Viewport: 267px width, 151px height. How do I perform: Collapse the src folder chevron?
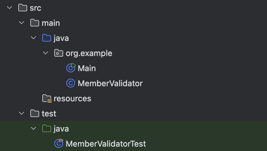click(x=9, y=8)
